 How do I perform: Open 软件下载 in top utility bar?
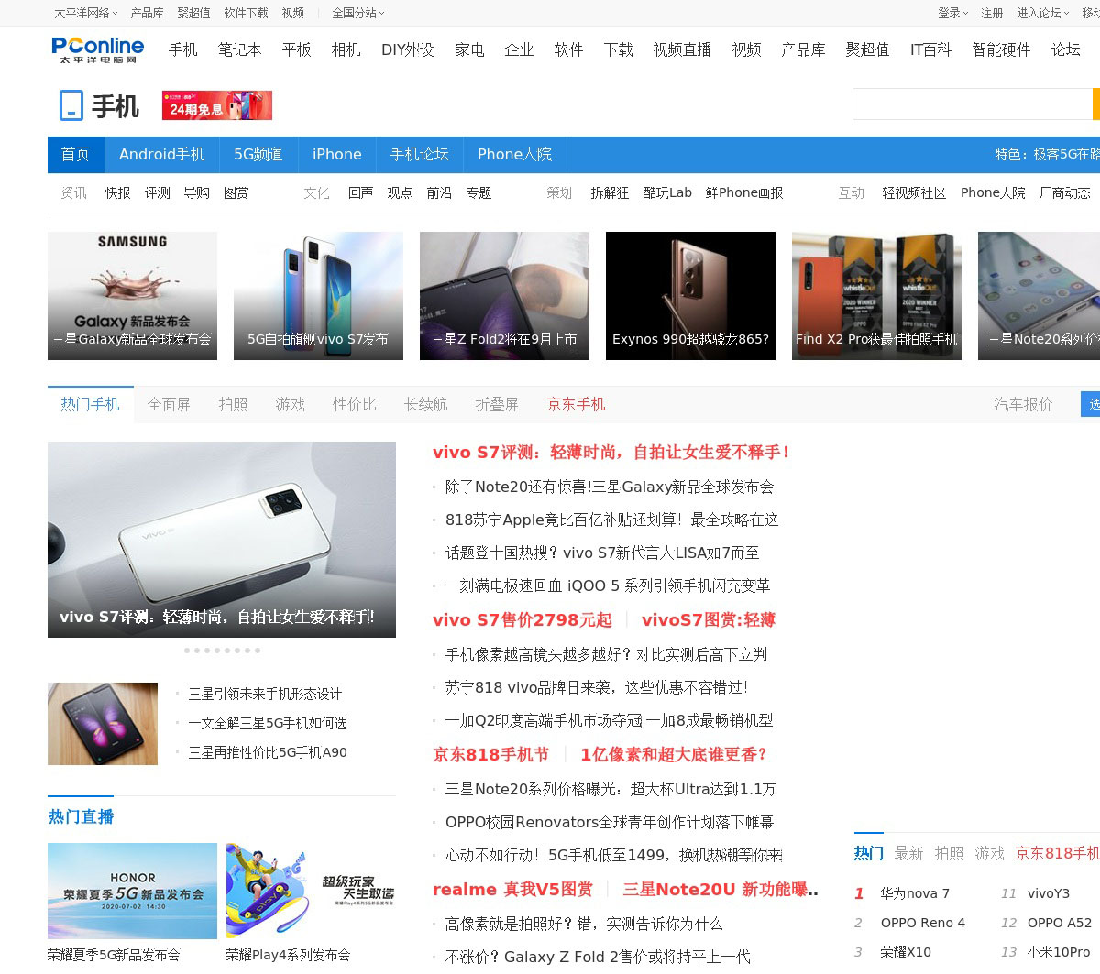coord(246,13)
